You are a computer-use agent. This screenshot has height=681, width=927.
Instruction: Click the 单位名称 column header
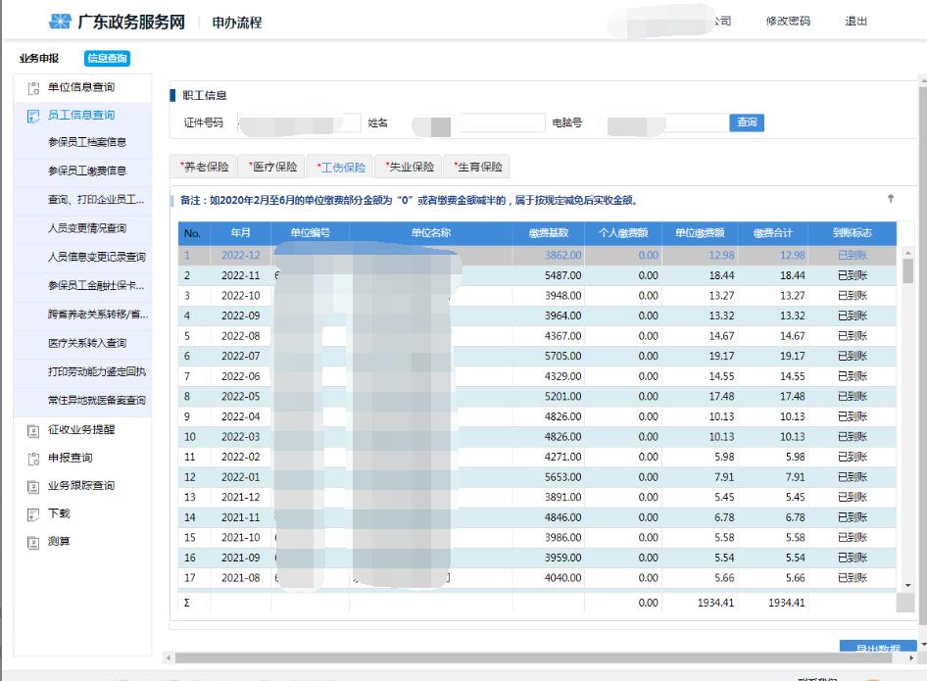431,233
